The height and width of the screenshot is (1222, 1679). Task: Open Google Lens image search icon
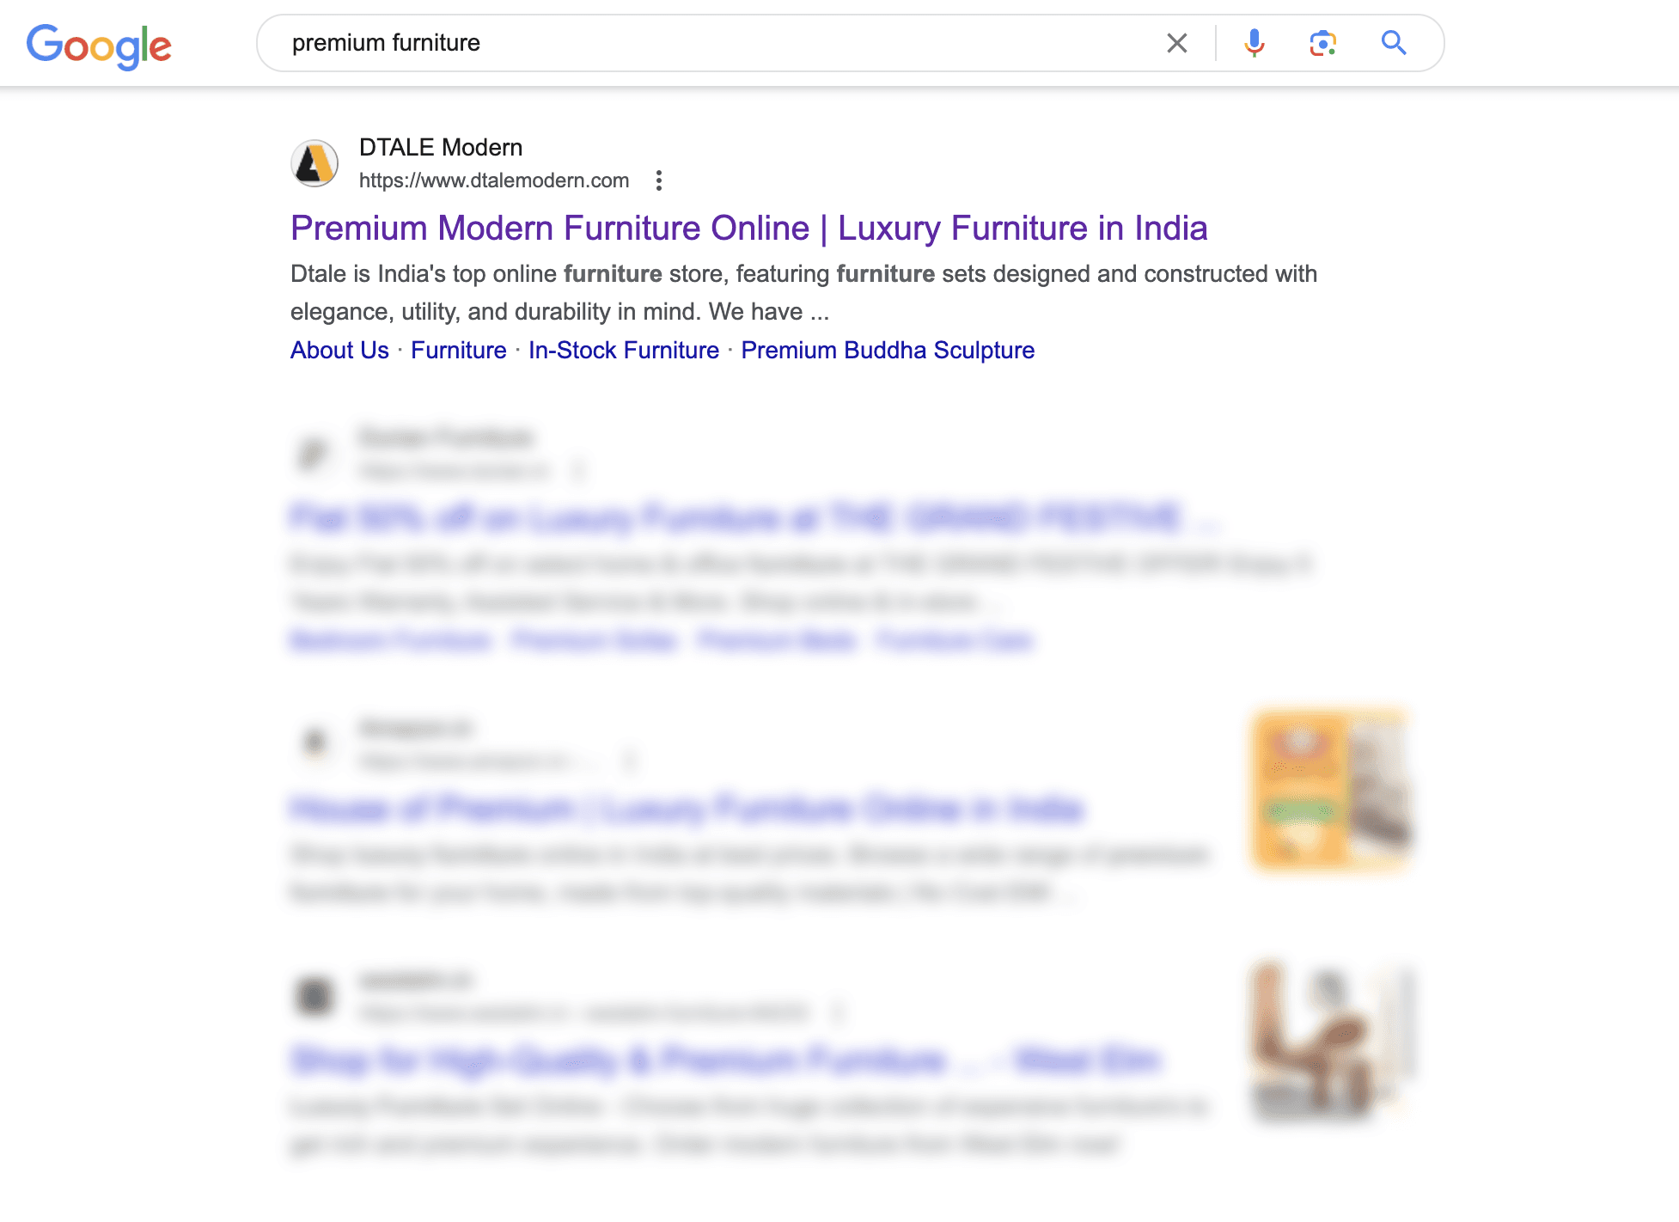[1322, 43]
